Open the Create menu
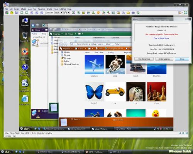The image size is (193, 154). (x=49, y=9)
